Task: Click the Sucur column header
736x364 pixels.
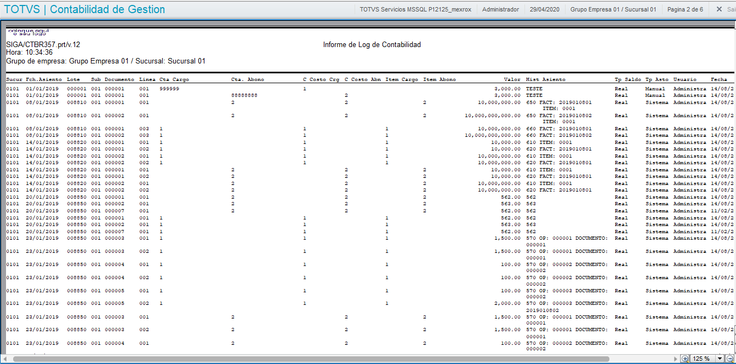Action: coord(14,79)
